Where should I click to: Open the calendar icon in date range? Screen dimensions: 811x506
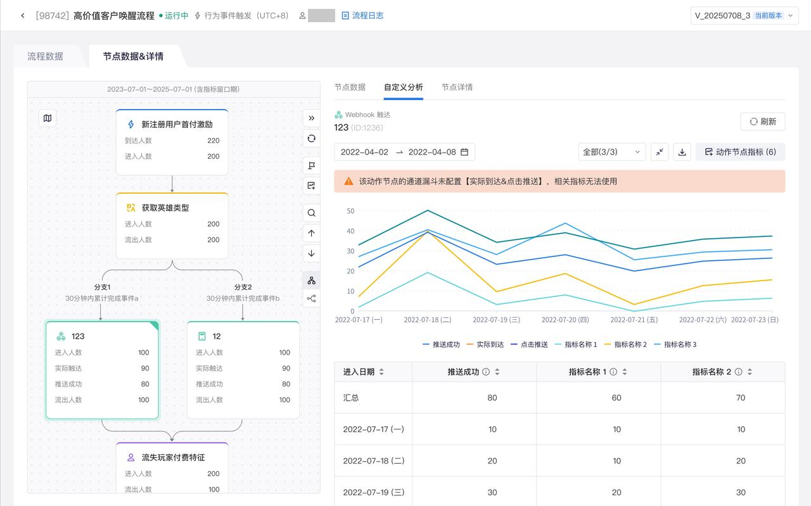point(464,152)
